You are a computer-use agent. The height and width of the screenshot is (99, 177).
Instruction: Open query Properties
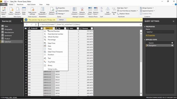60,8
